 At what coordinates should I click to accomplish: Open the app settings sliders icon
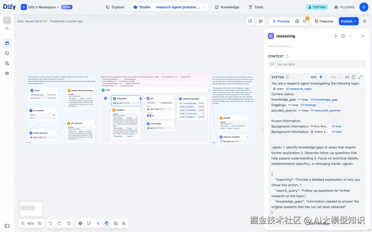7,28
